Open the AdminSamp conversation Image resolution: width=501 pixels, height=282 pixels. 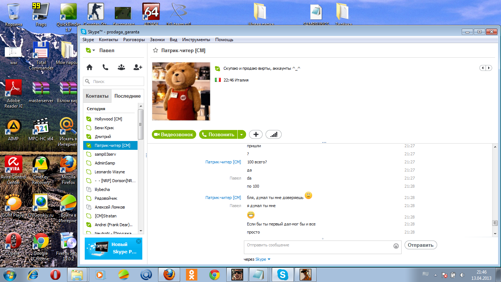(x=110, y=163)
